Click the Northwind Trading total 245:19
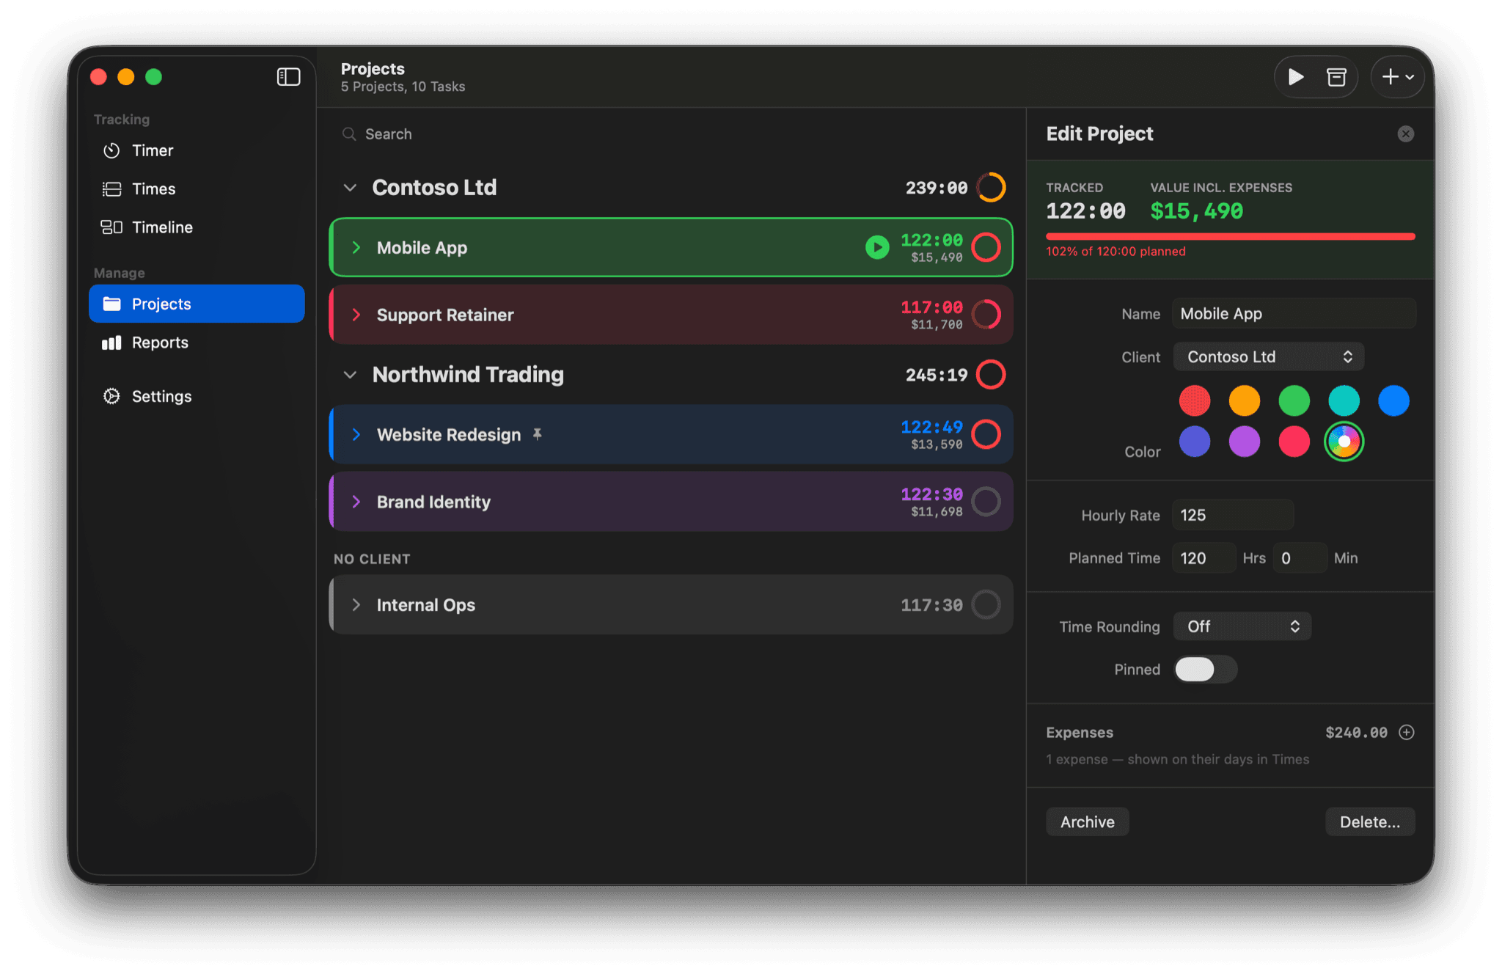The image size is (1502, 974). (936, 375)
